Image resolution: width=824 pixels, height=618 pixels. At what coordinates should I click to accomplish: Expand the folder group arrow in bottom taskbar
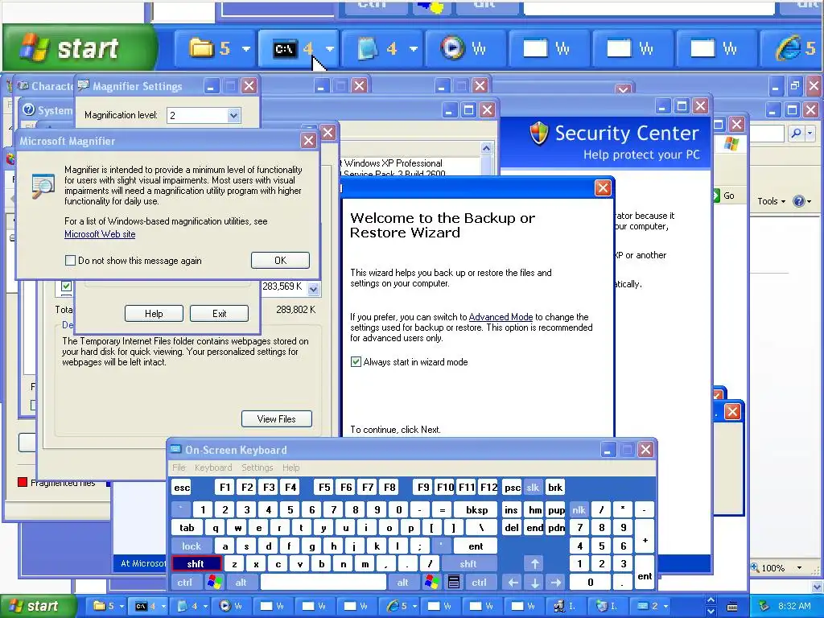(x=122, y=607)
